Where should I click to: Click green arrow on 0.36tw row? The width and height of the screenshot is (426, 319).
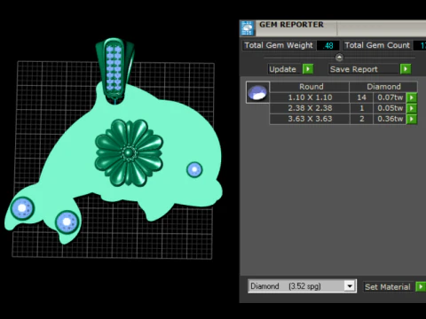(x=412, y=119)
